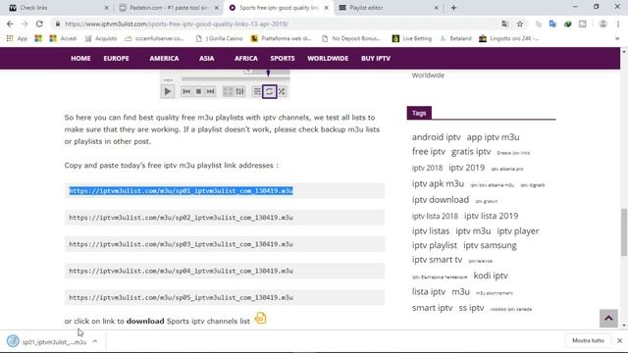Click the previous track button in player
This screenshot has width=628, height=353.
click(186, 91)
